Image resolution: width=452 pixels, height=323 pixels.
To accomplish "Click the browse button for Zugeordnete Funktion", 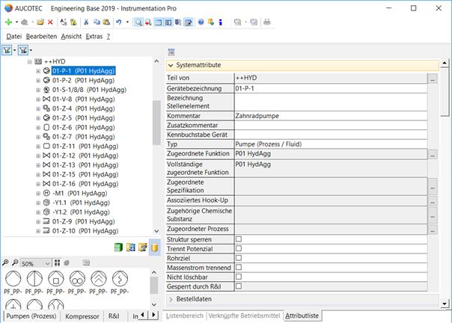I will tap(433, 154).
